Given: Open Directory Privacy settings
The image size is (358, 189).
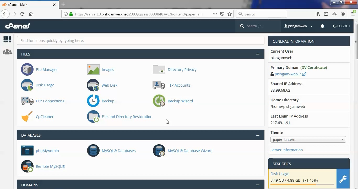Looking at the screenshot, I should 182,69.
